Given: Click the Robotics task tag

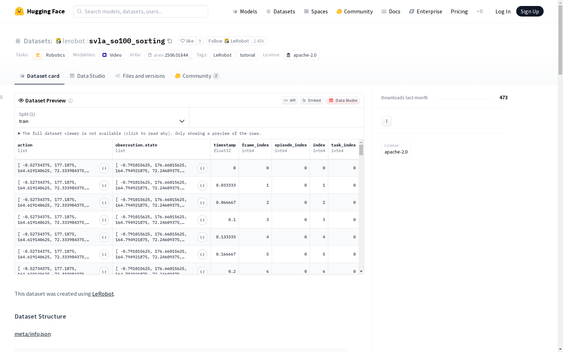Looking at the screenshot, I should (50, 55).
